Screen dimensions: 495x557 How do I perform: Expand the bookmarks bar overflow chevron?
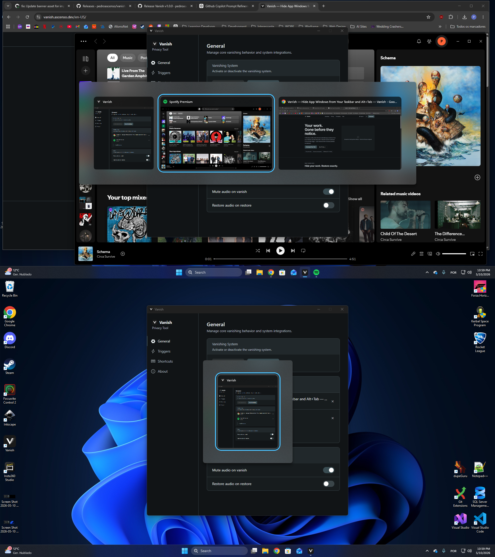click(x=440, y=27)
